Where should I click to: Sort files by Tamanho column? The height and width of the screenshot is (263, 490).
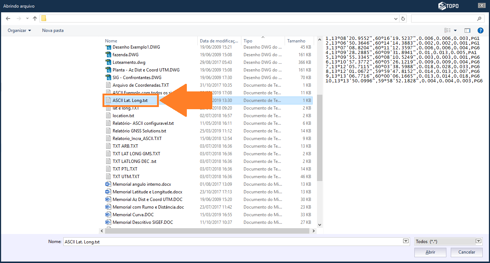[296, 41]
